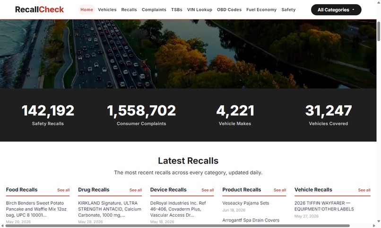Open DeRoyal Industries Covaderm Plus recall
381x228 pixels.
(x=178, y=209)
